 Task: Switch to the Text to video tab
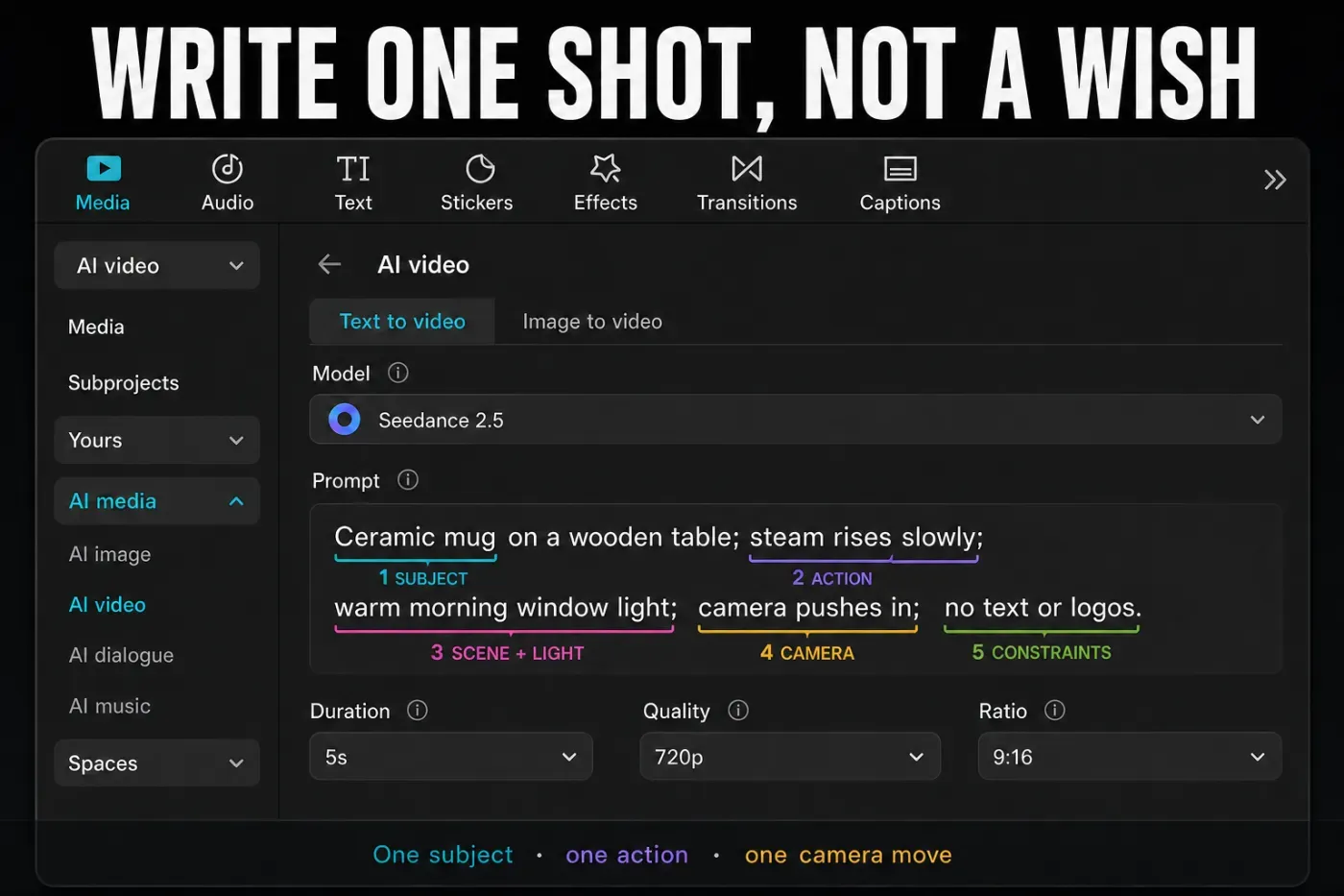click(402, 322)
